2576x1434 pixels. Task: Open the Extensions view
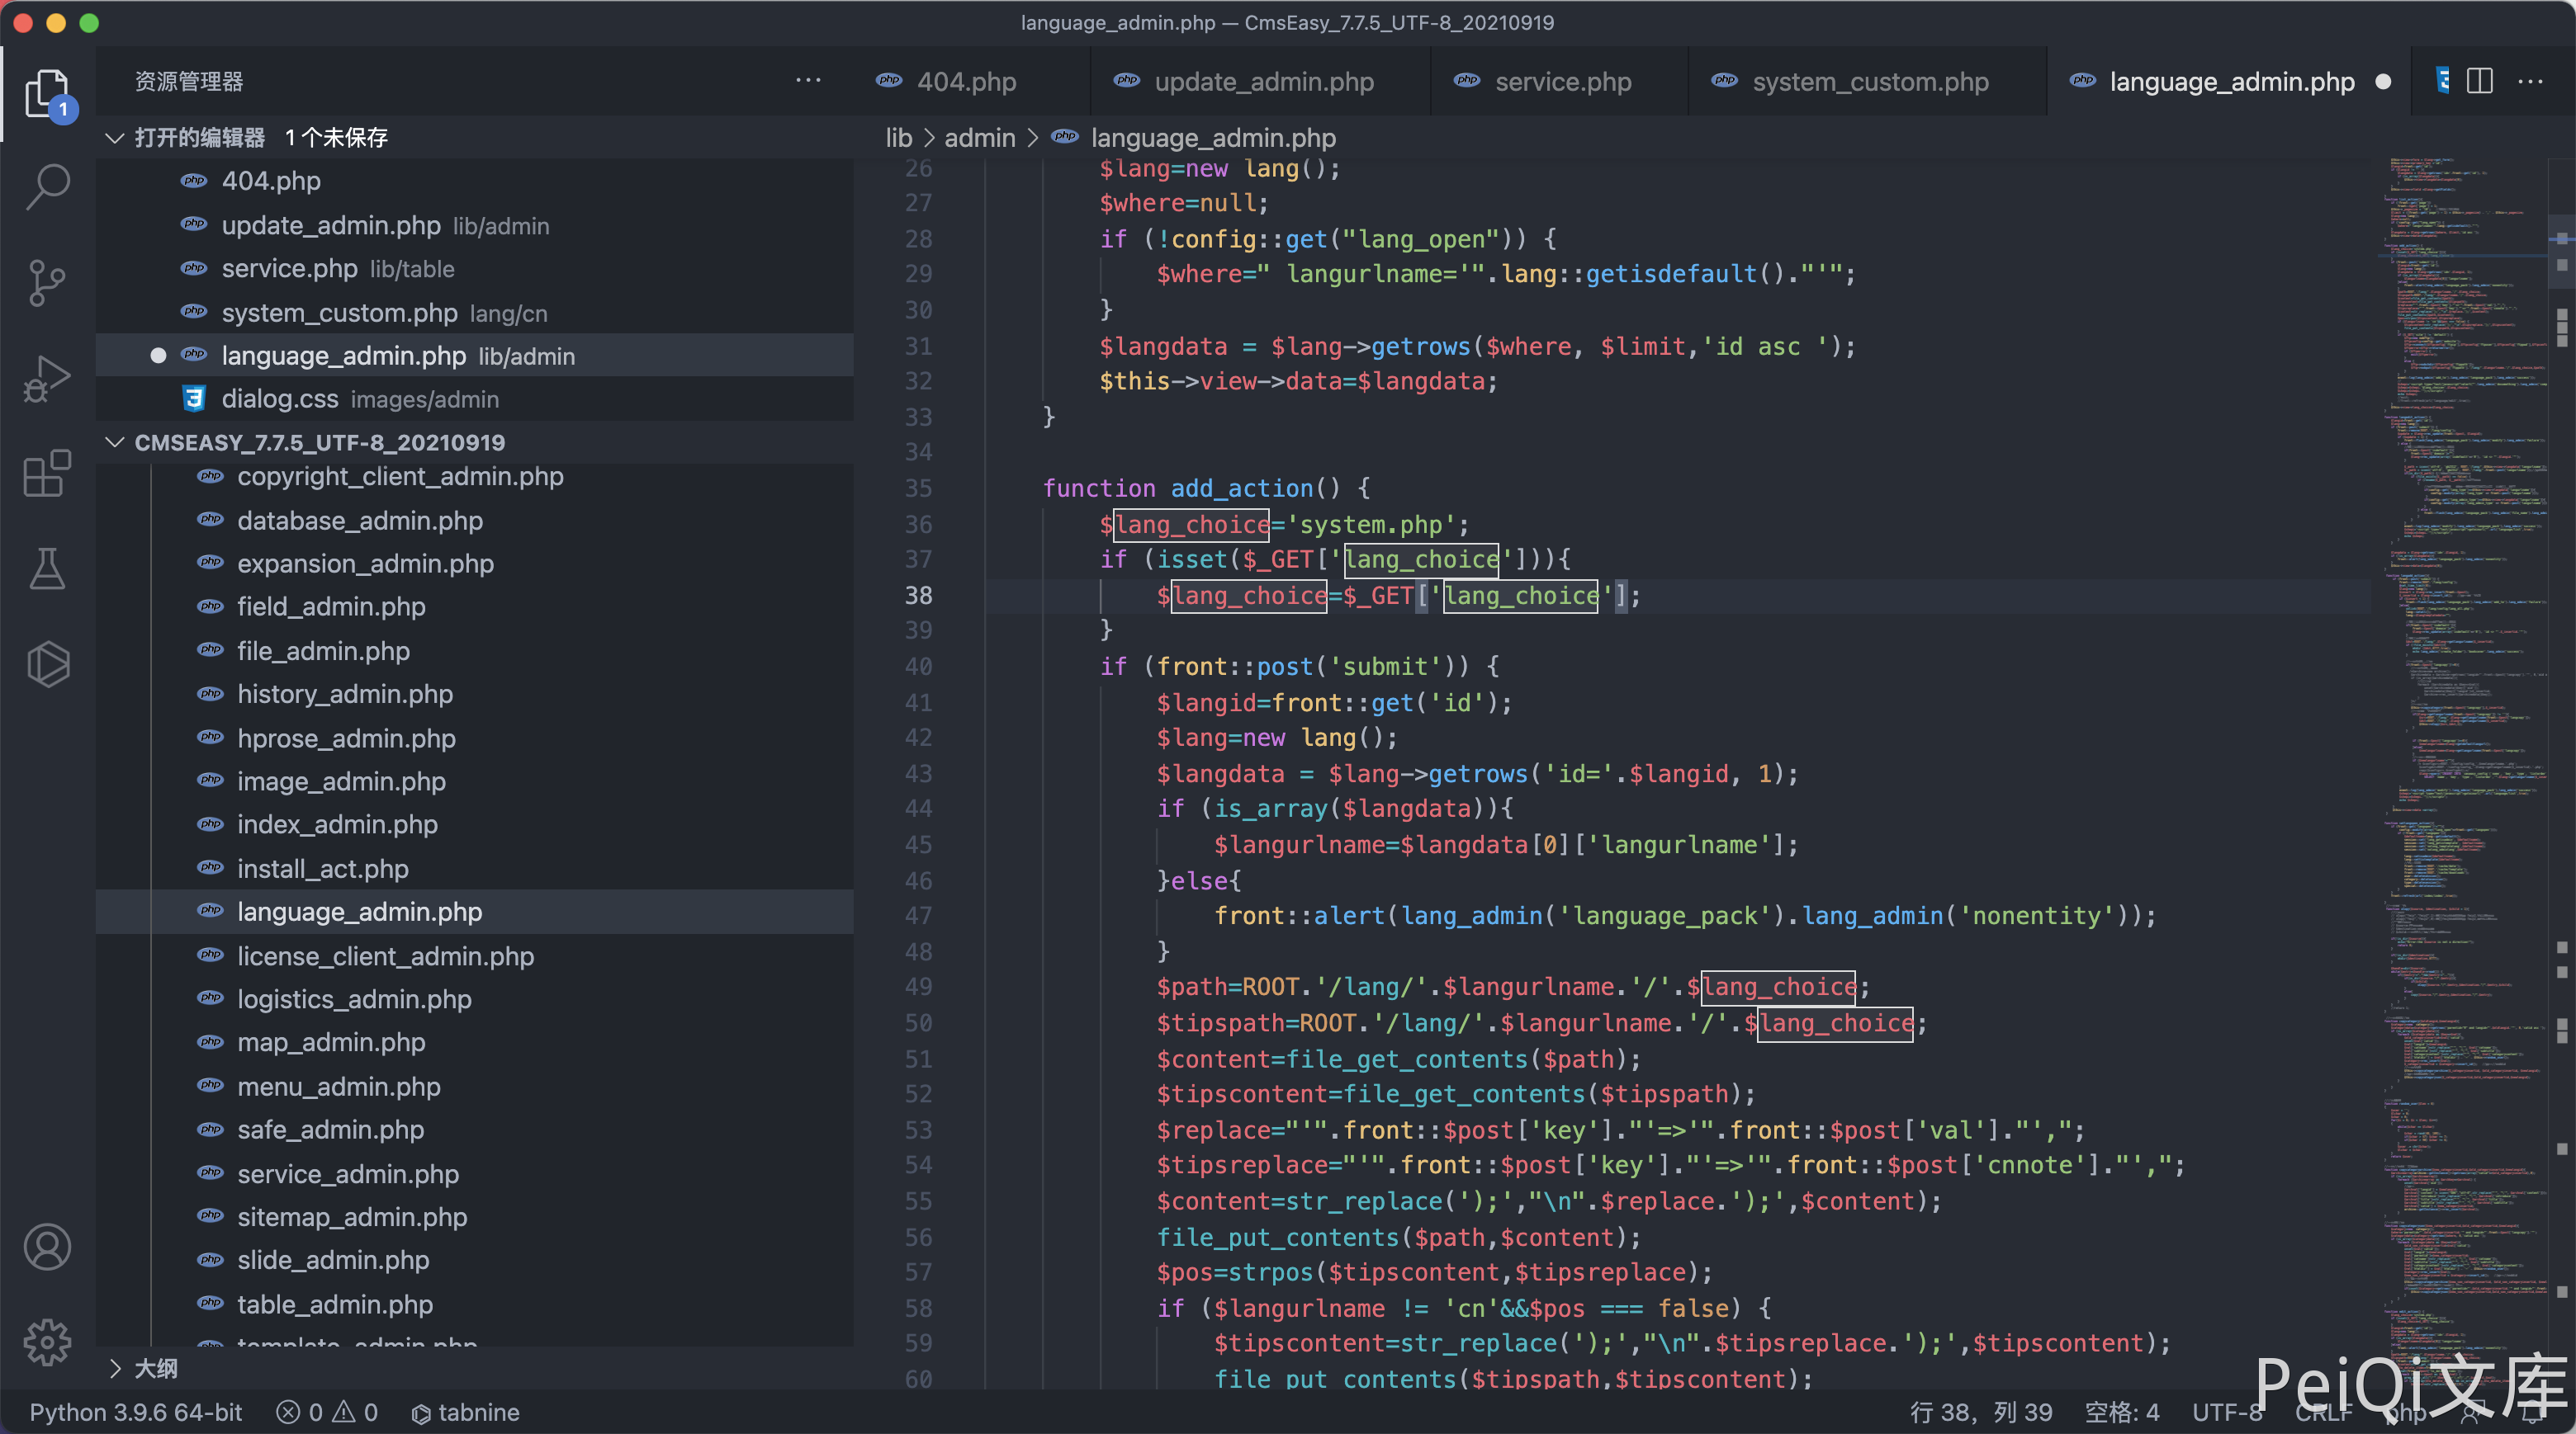pos(47,473)
